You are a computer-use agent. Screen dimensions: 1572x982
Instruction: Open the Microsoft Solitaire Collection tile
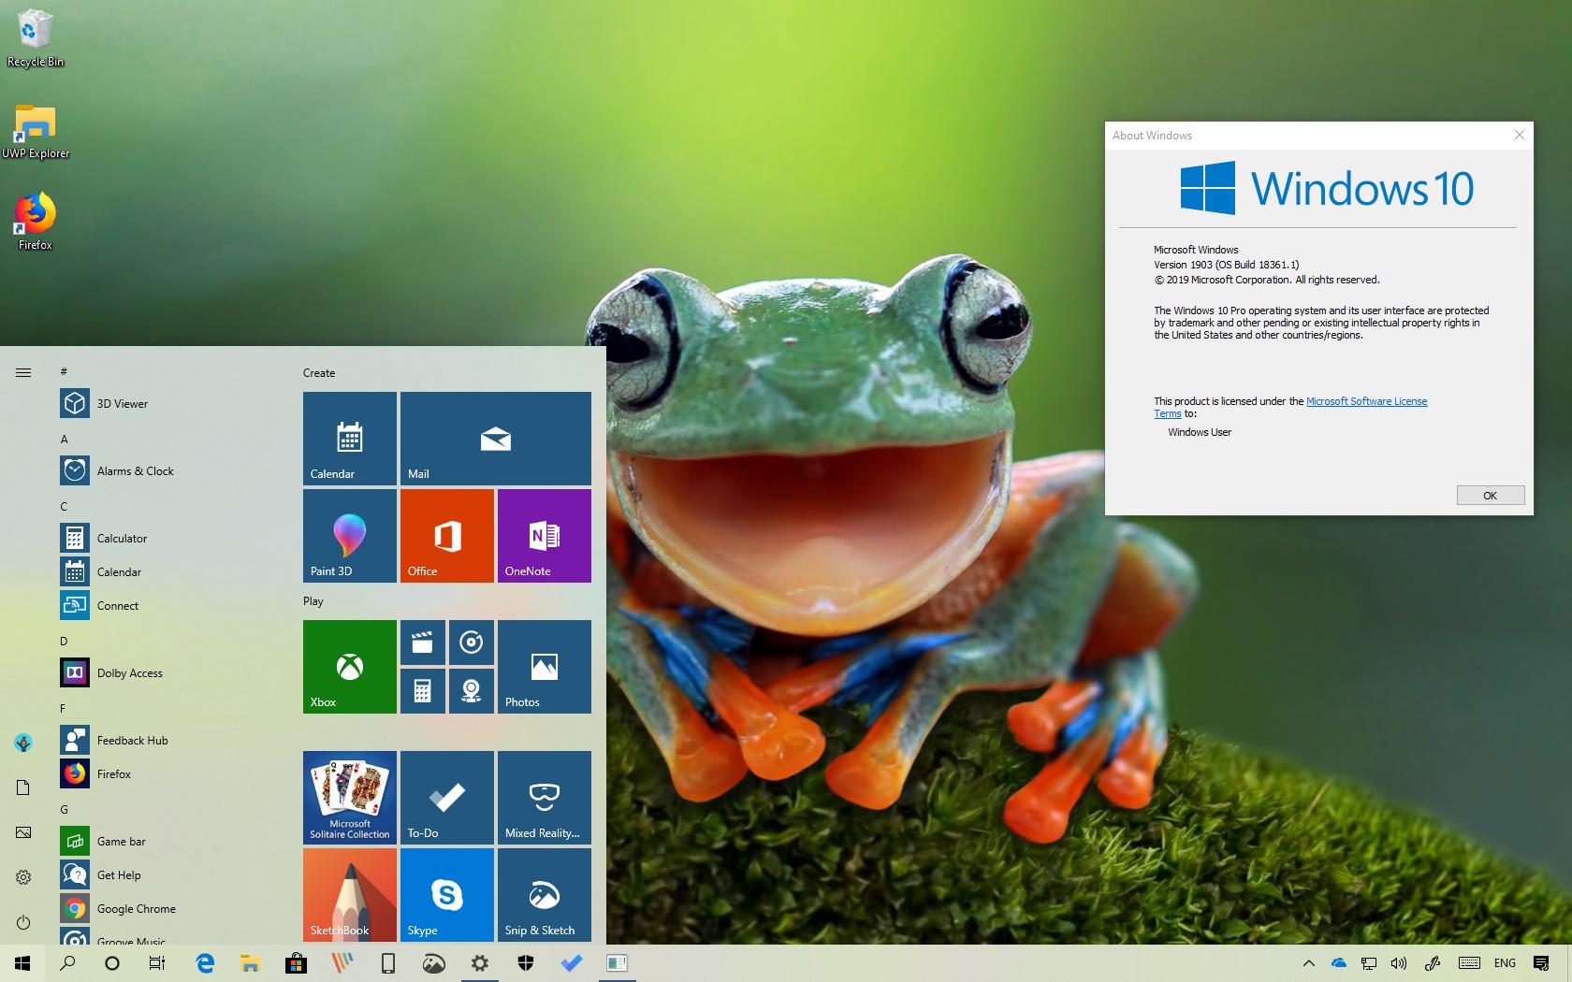pyautogui.click(x=349, y=798)
